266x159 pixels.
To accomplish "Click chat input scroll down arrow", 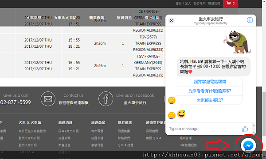I will (254, 132).
